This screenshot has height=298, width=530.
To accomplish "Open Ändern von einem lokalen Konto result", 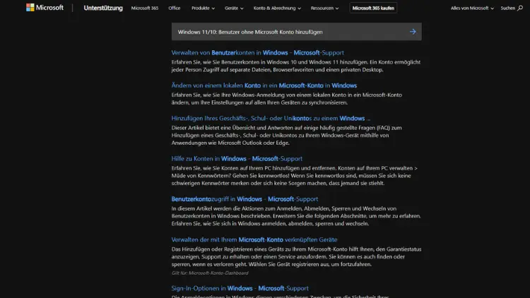I will pos(264,85).
